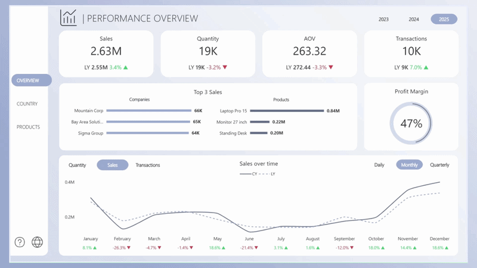
Task: Click the August month label
Action: tap(312, 239)
